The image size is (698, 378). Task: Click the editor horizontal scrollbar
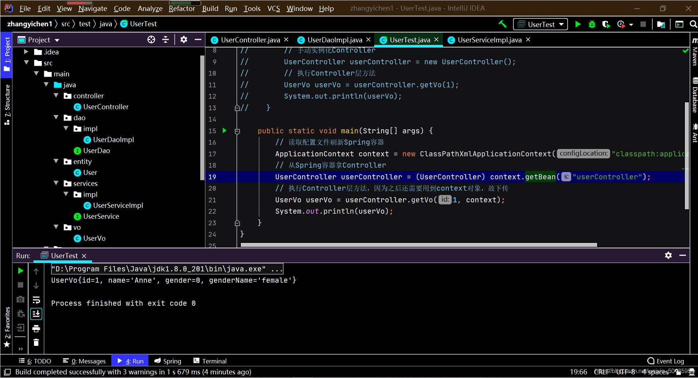(419, 245)
